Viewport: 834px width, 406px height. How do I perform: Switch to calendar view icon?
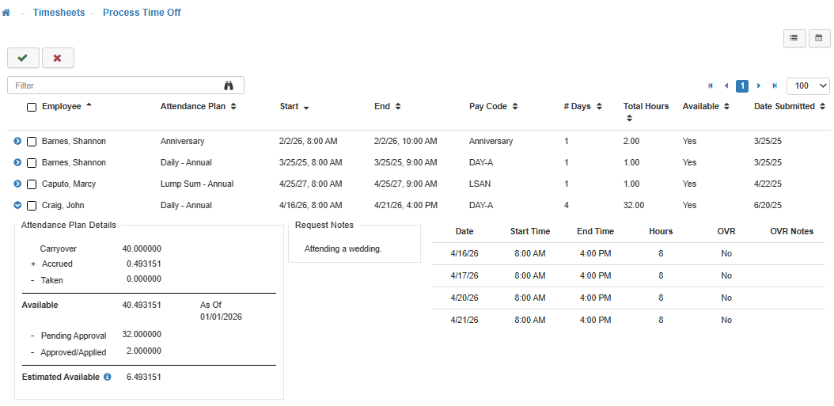click(819, 39)
